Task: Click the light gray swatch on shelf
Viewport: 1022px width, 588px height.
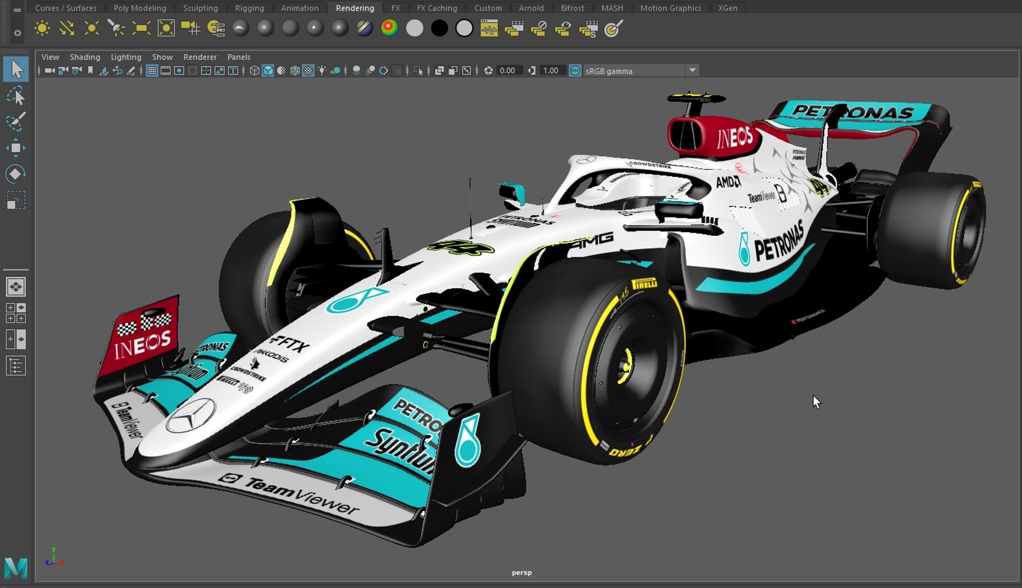Action: [415, 28]
